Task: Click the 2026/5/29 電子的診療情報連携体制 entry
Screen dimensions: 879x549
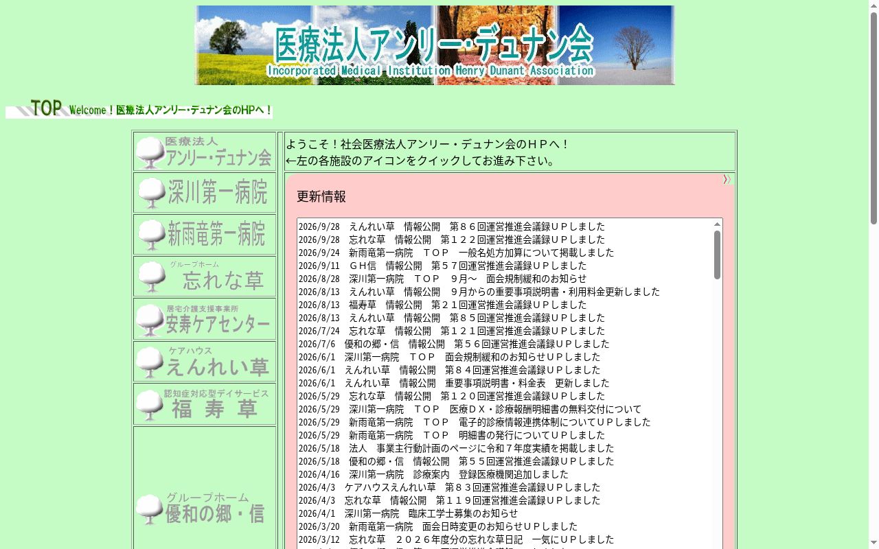Action: coord(475,422)
